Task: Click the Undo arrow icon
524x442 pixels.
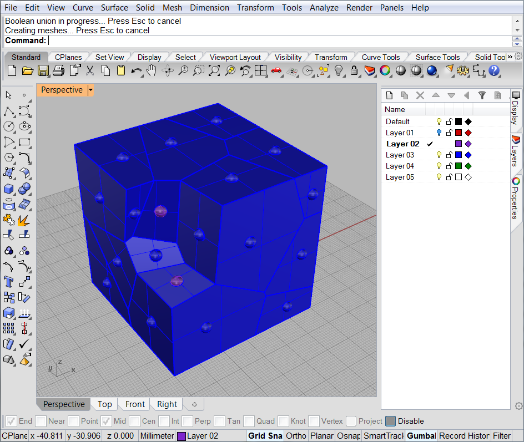Action: 136,71
